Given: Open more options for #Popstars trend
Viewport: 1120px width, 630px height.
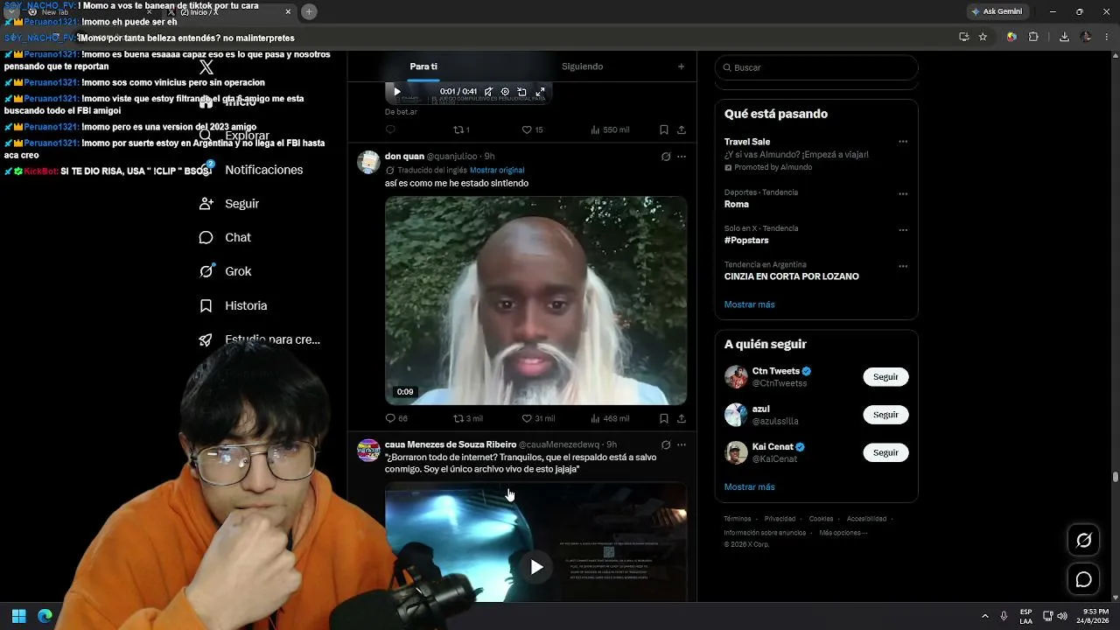Looking at the screenshot, I should coord(903,230).
